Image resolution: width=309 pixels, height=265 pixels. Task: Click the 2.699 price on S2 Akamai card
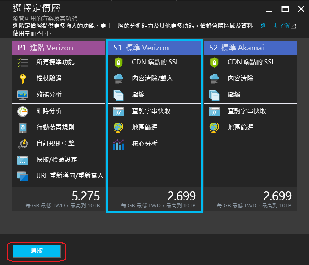[x=277, y=196]
